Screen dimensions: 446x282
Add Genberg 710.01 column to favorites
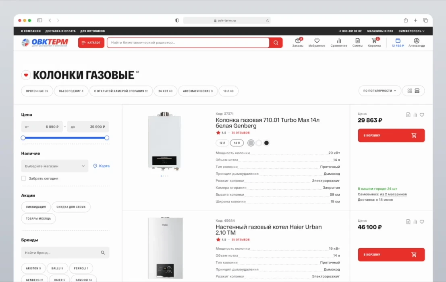[422, 114]
